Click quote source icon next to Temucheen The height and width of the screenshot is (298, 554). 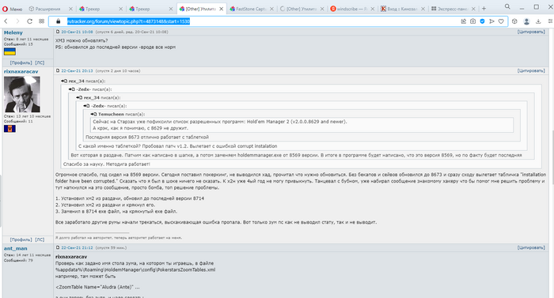[x=93, y=114]
